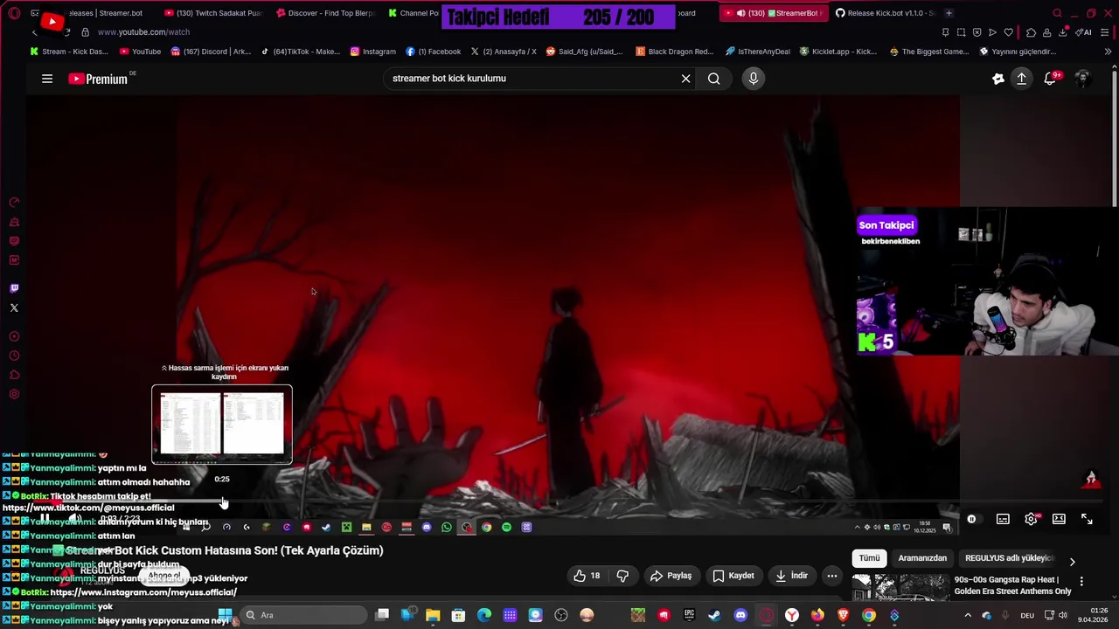This screenshot has height=629, width=1119.
Task: Open Black Dragon Red bookmark
Action: click(675, 52)
